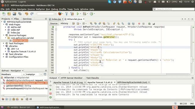Click the Redo arrow icon
The height and width of the screenshot is (109, 195).
coord(32,14)
